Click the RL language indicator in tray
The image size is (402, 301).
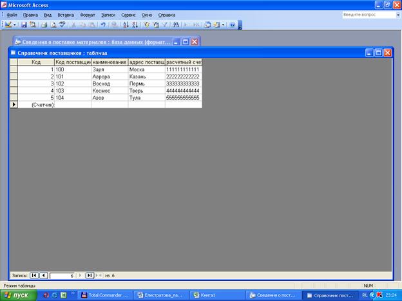tap(365, 295)
